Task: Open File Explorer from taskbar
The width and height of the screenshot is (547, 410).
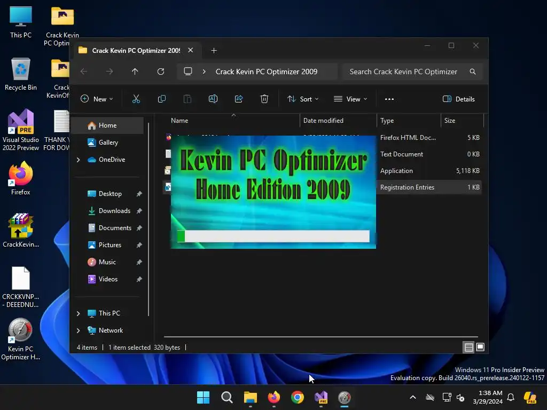Action: (250, 397)
